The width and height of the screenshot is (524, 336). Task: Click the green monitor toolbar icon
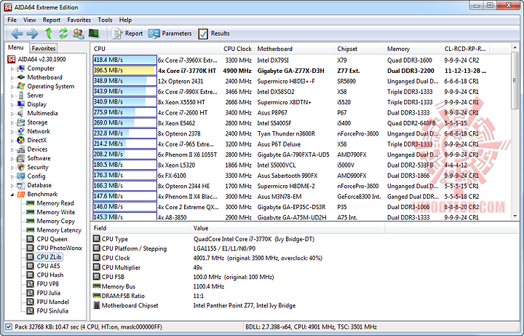(94, 34)
